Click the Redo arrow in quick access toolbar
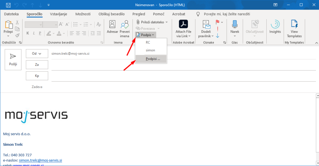This screenshot has height=166, width=319. (x=25, y=5)
